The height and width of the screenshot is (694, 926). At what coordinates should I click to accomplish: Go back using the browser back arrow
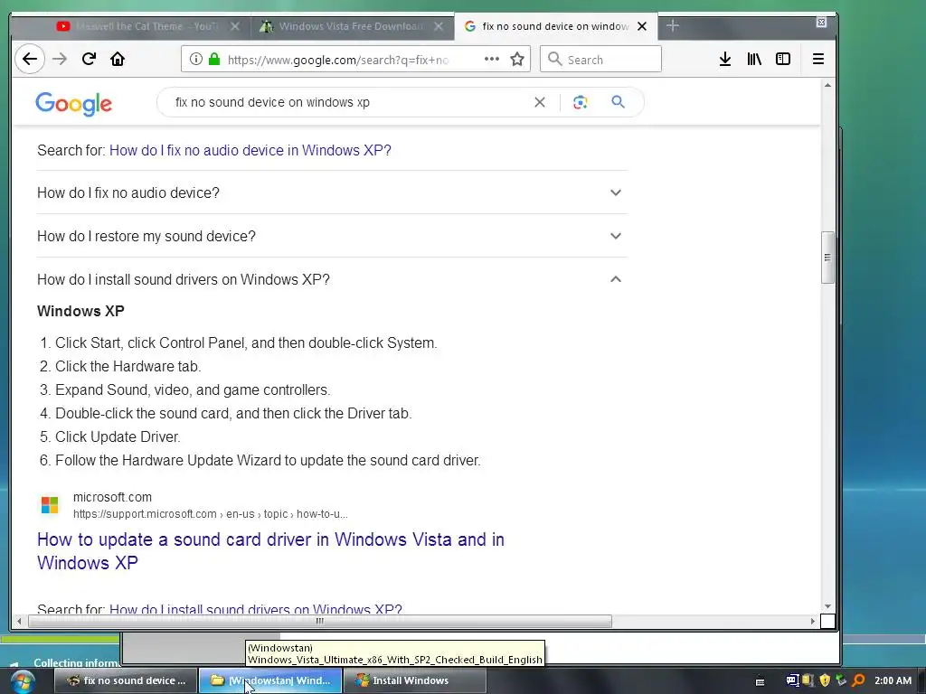click(30, 59)
